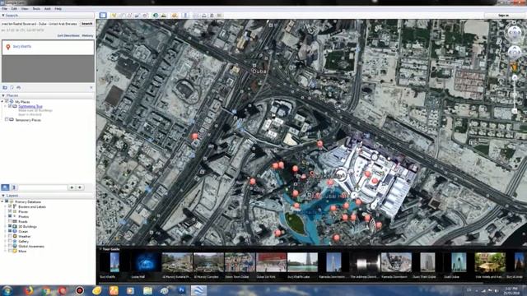Open the File menu

pos(4,9)
